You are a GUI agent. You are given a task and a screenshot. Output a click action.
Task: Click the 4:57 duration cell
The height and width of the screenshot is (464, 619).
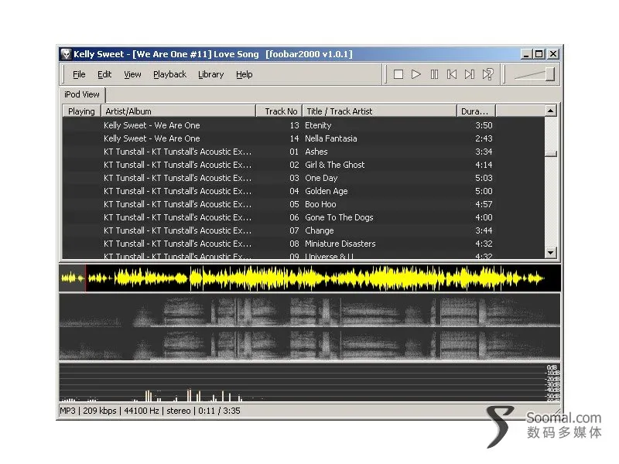(484, 204)
